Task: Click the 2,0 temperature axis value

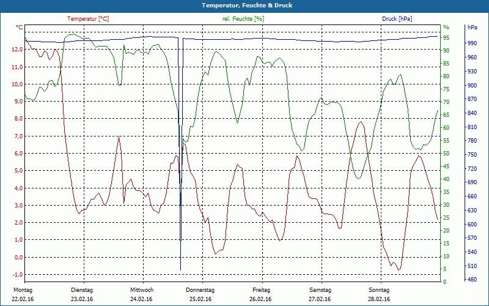Action: tap(18, 223)
